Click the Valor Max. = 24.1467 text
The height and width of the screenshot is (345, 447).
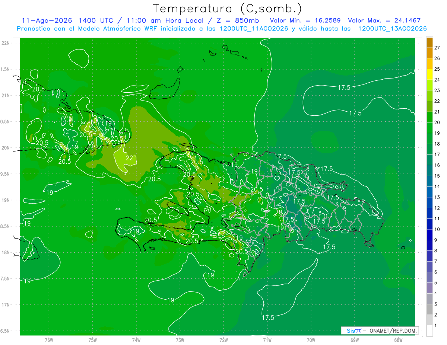[384, 20]
